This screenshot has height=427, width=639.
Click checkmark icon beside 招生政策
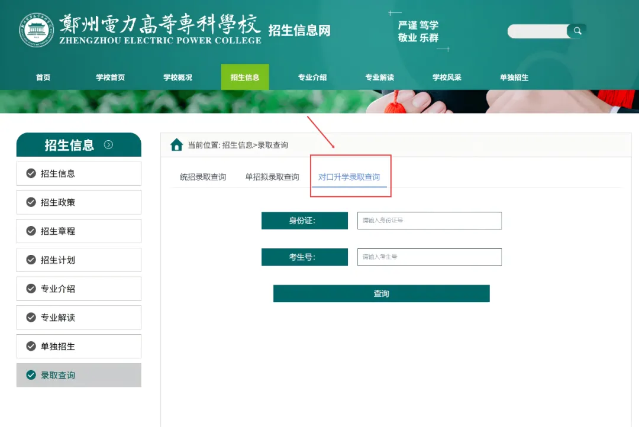(31, 202)
